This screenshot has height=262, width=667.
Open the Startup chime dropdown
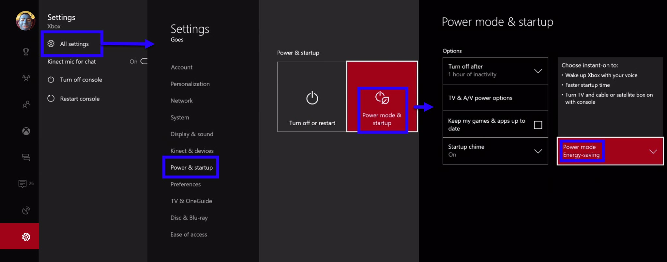[538, 151]
